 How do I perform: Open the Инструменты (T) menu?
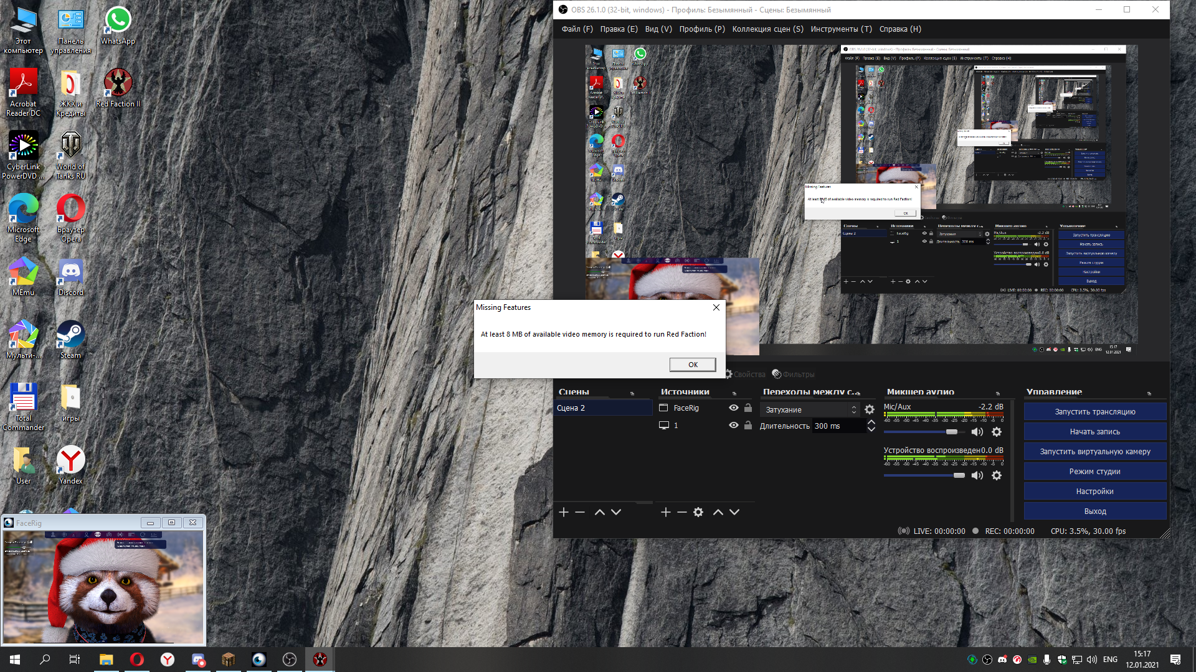841,29
